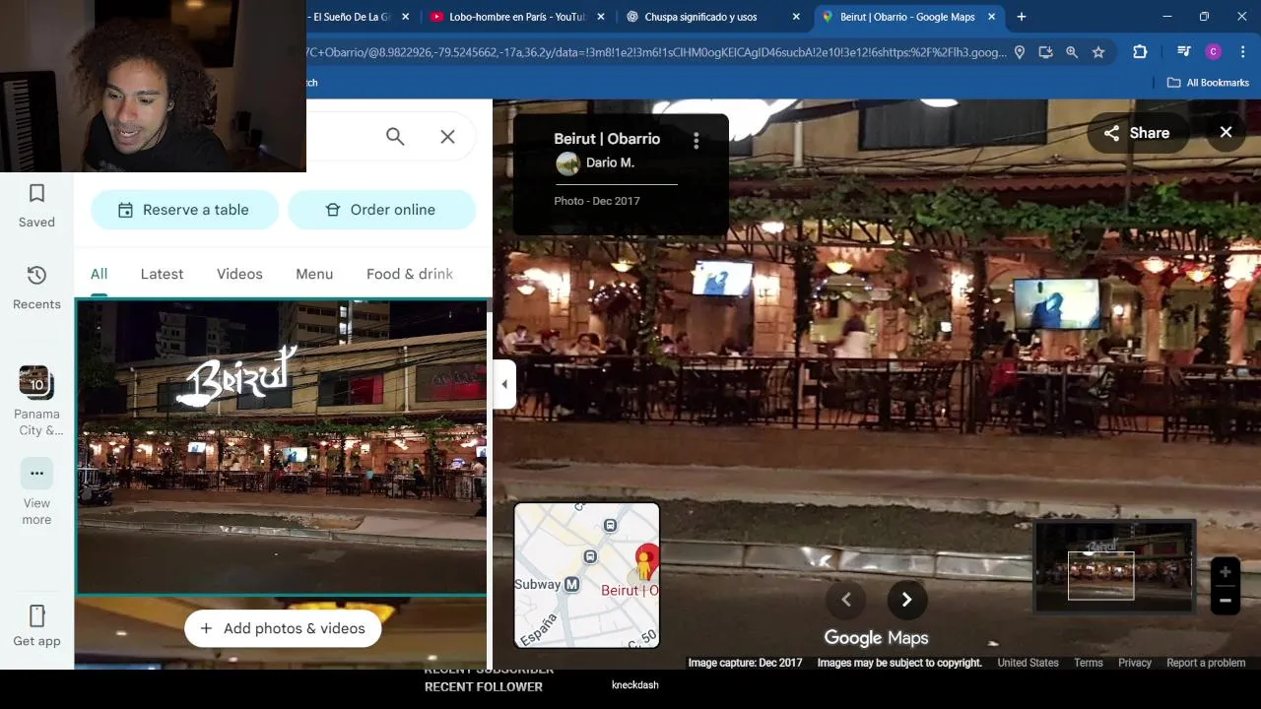
Task: Click the install app icon in address bar
Action: coord(1045,52)
